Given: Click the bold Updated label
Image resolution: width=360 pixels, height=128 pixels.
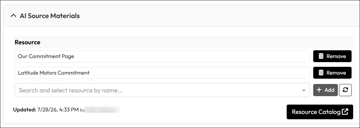Looking at the screenshot, I should pos(25,110).
